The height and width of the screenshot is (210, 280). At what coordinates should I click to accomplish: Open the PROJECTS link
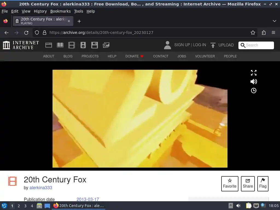[x=90, y=56]
